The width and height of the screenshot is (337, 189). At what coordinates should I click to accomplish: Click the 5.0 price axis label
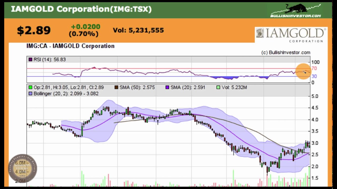pyautogui.click(x=315, y=96)
